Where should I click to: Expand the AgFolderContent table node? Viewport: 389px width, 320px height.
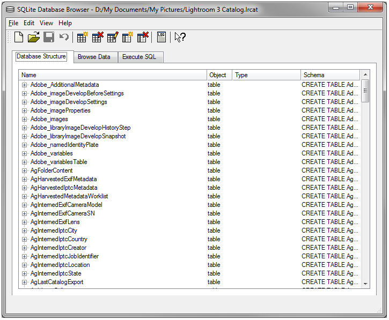click(24, 171)
